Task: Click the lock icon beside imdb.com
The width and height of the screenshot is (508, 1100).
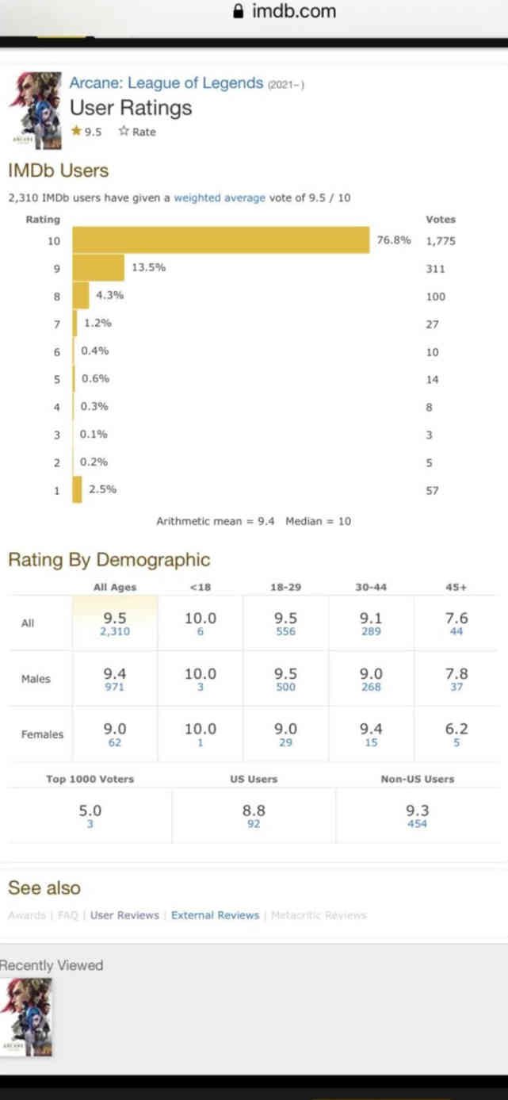Action: point(237,12)
